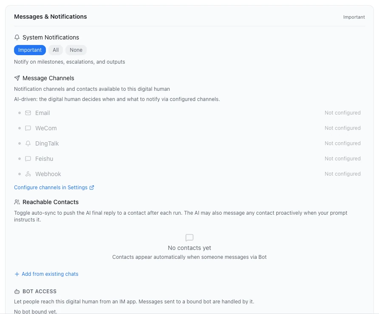379x314 pixels.
Task: Click the Email envelope icon
Action: click(x=28, y=113)
